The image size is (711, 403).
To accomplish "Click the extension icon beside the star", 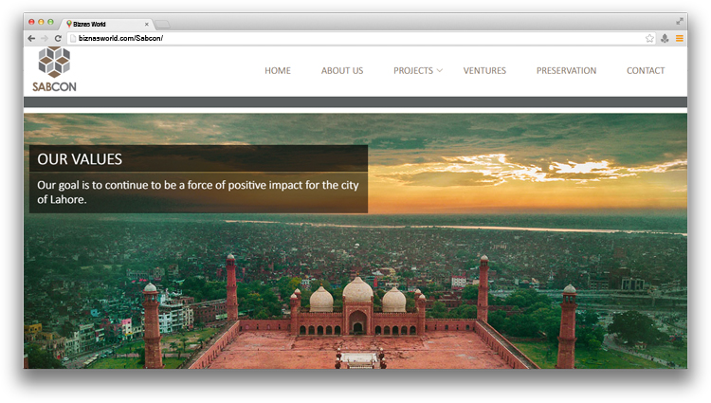I will click(665, 38).
